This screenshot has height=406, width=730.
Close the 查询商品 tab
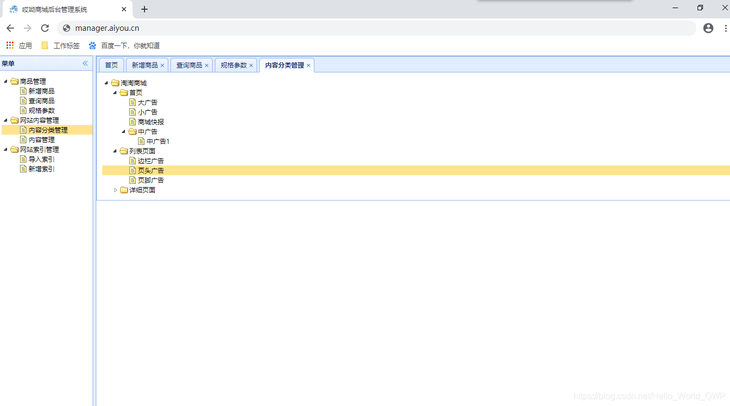pyautogui.click(x=207, y=65)
